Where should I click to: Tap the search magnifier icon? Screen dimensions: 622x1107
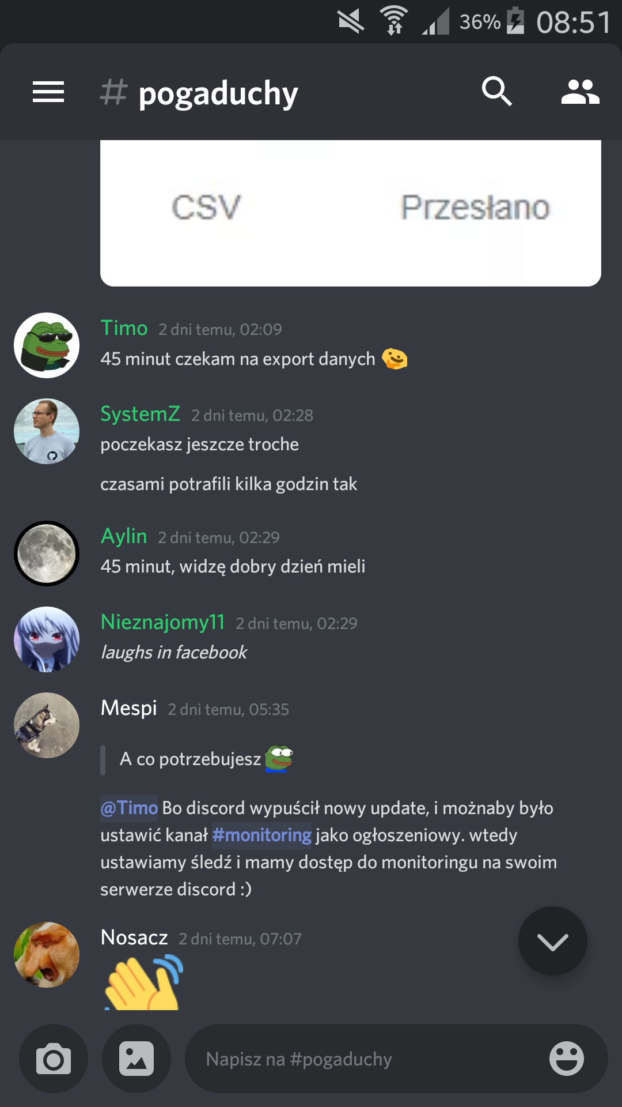[x=496, y=92]
